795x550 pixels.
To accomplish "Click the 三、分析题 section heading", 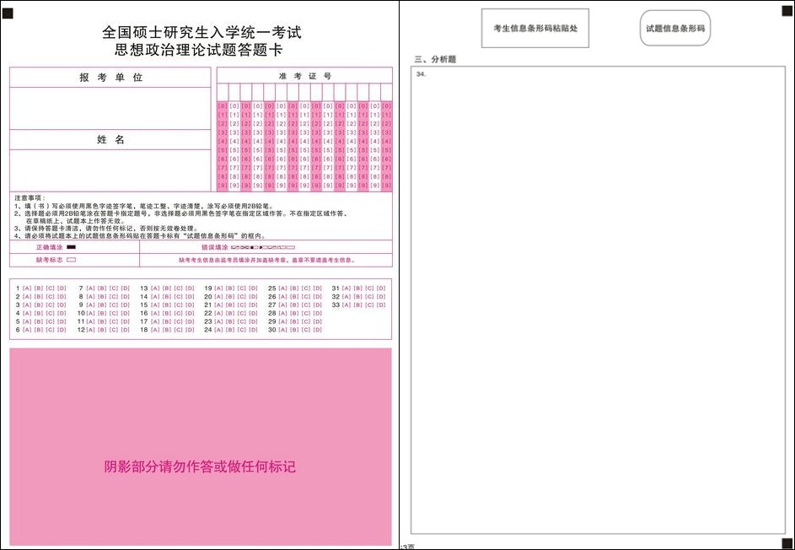I will [435, 59].
